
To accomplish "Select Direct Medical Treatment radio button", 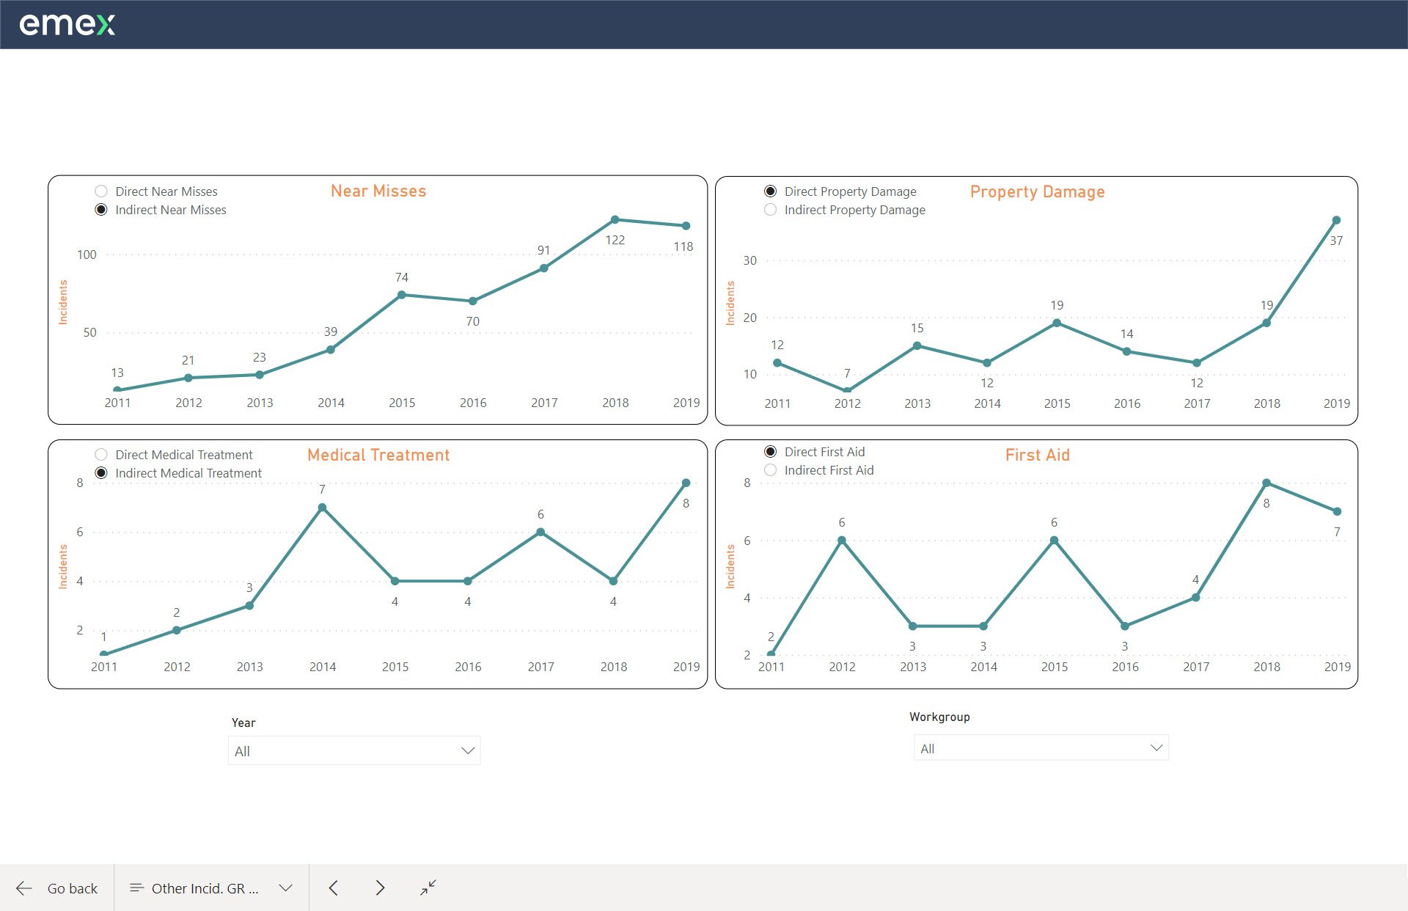I will pyautogui.click(x=101, y=455).
